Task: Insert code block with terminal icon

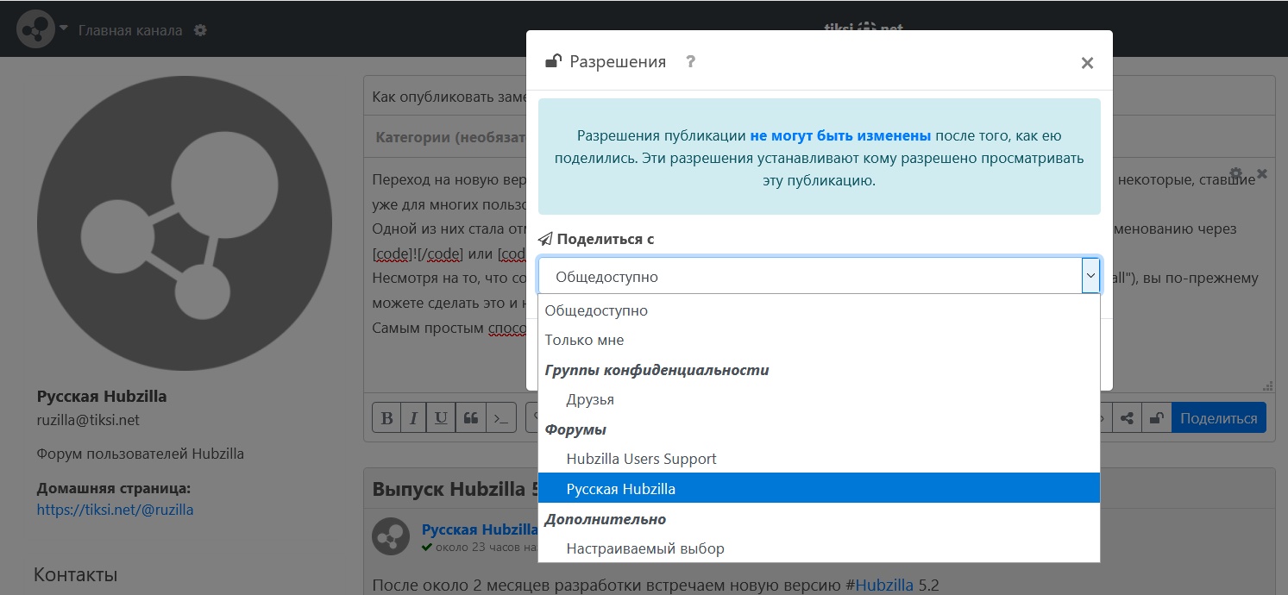Action: (x=499, y=418)
